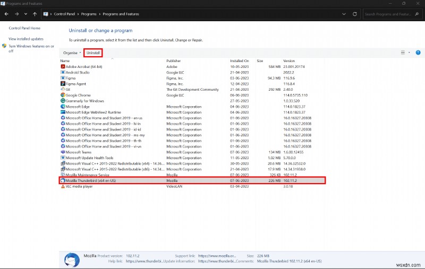This screenshot has width=425, height=269.
Task: Open the Thunderbird help link in details
Action: (x=143, y=261)
